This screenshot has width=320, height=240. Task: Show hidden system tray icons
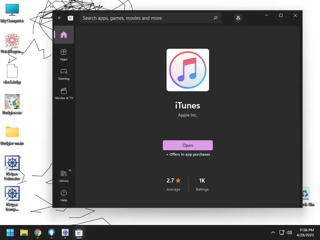point(273,232)
